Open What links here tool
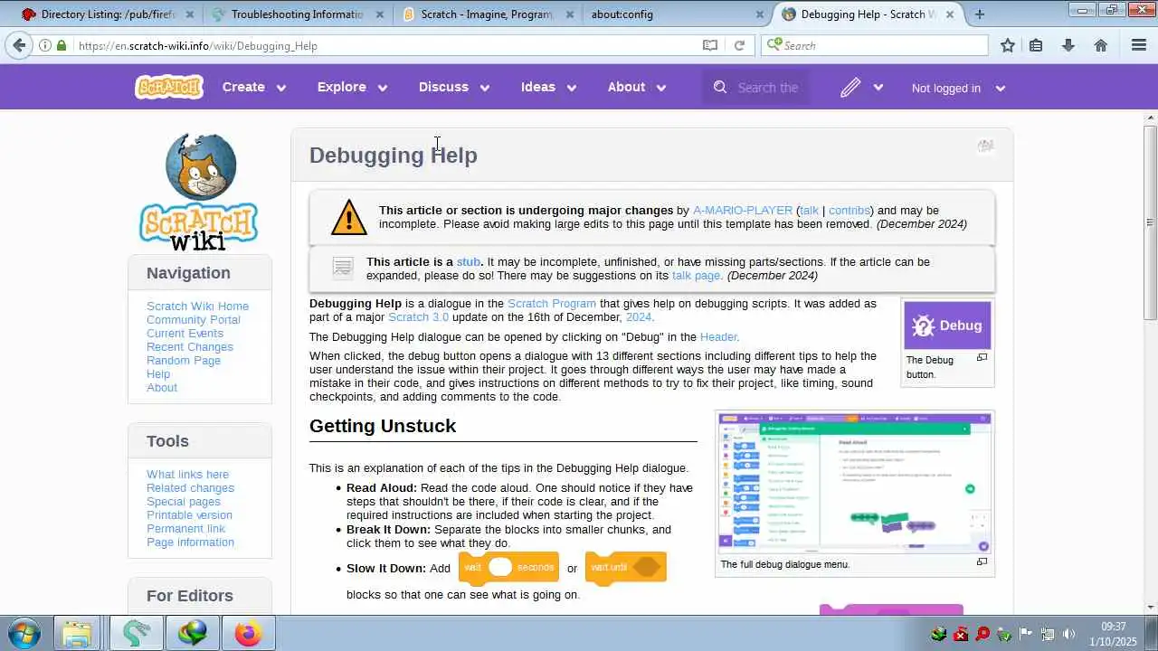This screenshot has height=651, width=1158. [187, 474]
